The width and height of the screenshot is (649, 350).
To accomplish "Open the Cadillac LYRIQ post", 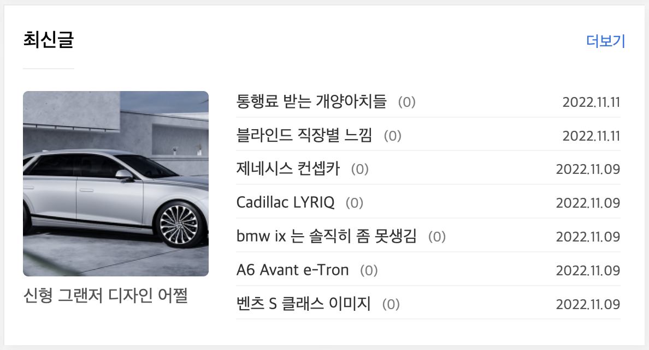I will (286, 203).
